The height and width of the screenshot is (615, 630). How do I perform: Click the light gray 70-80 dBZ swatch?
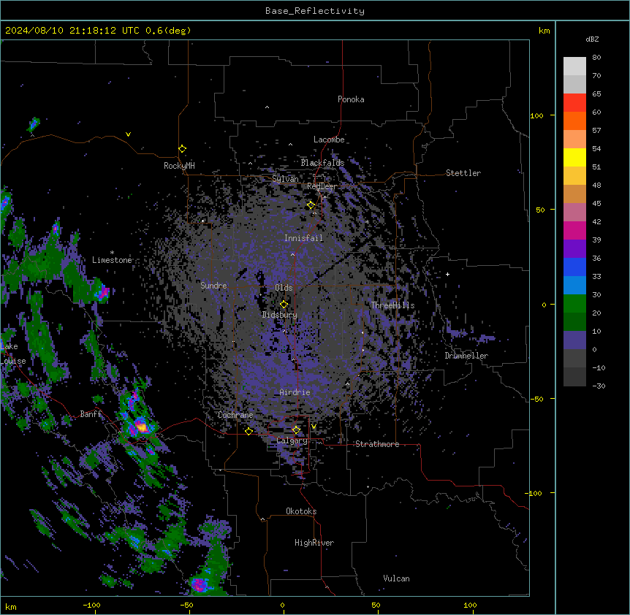click(574, 66)
